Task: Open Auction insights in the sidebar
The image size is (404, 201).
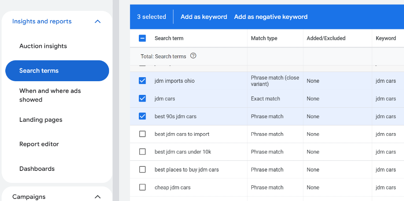Action: [43, 46]
